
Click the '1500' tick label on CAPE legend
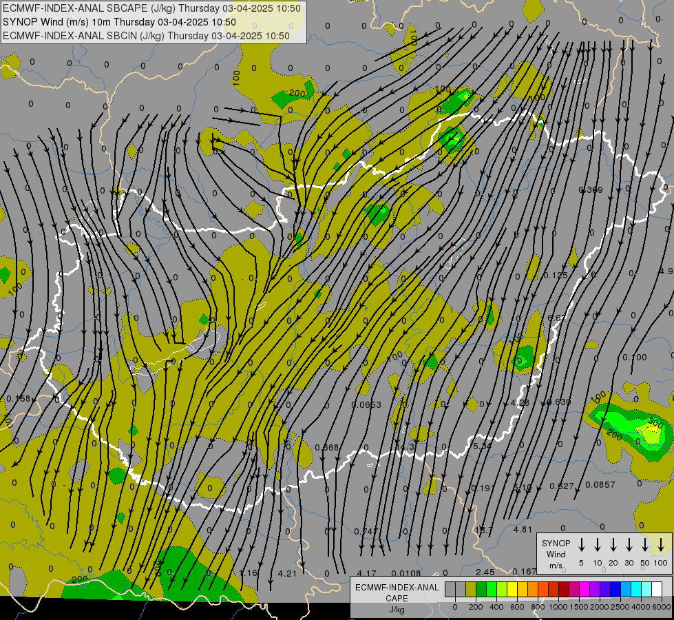pyautogui.click(x=578, y=607)
